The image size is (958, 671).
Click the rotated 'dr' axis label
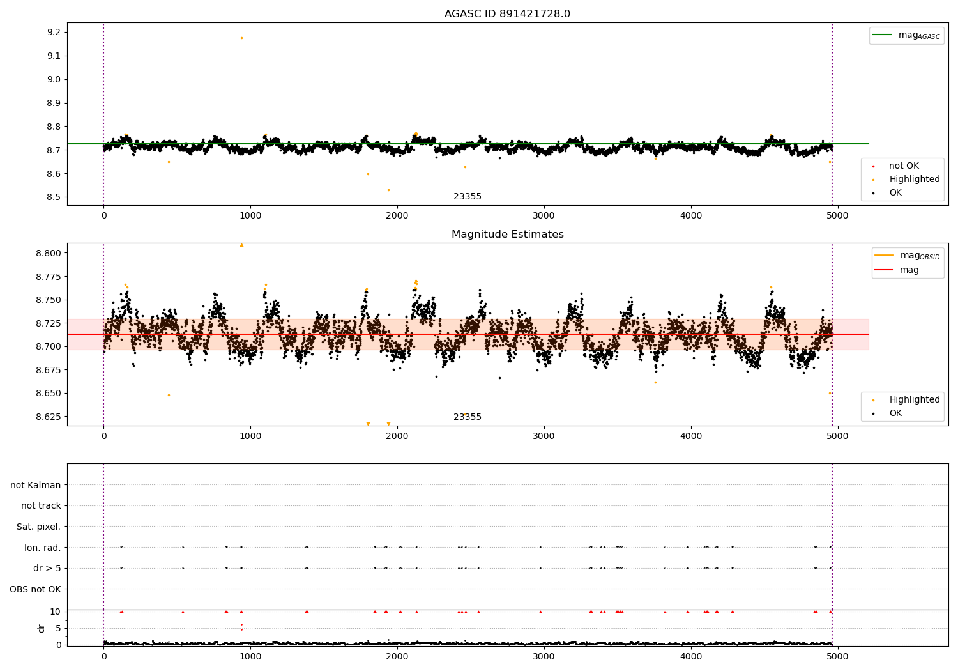click(42, 628)
